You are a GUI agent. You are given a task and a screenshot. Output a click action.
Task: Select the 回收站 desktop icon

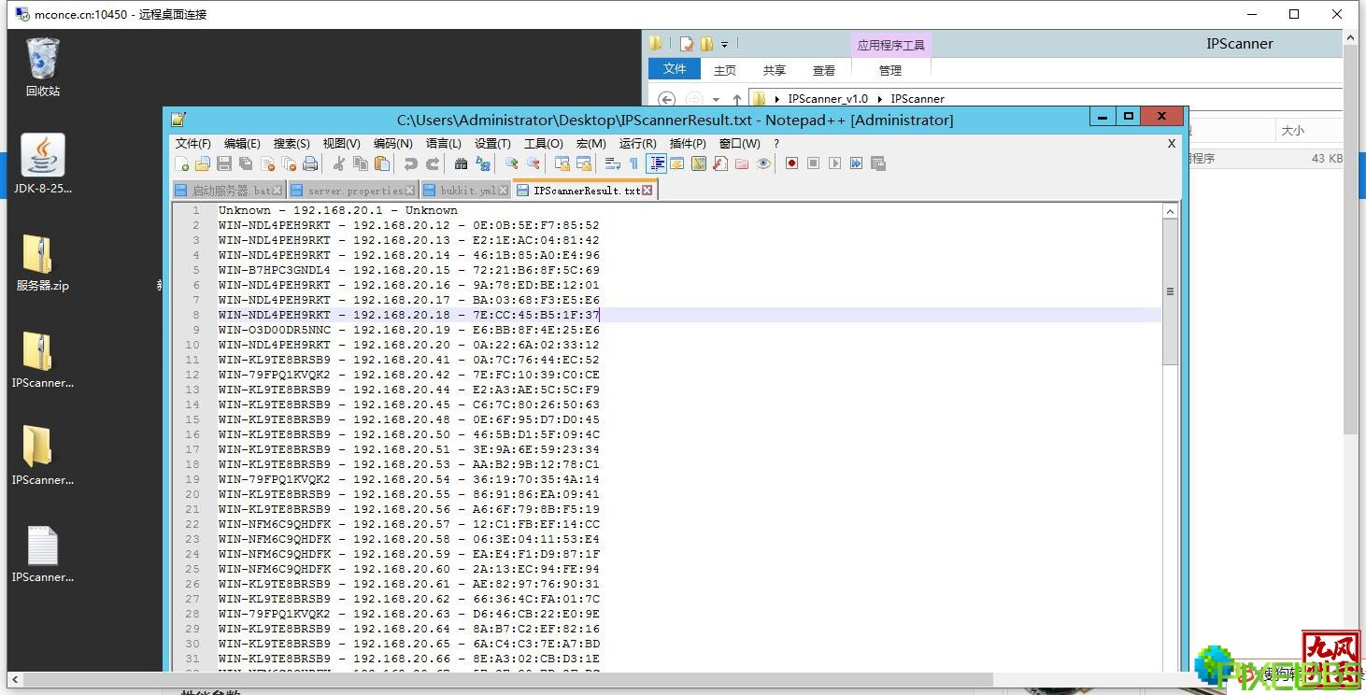[43, 67]
